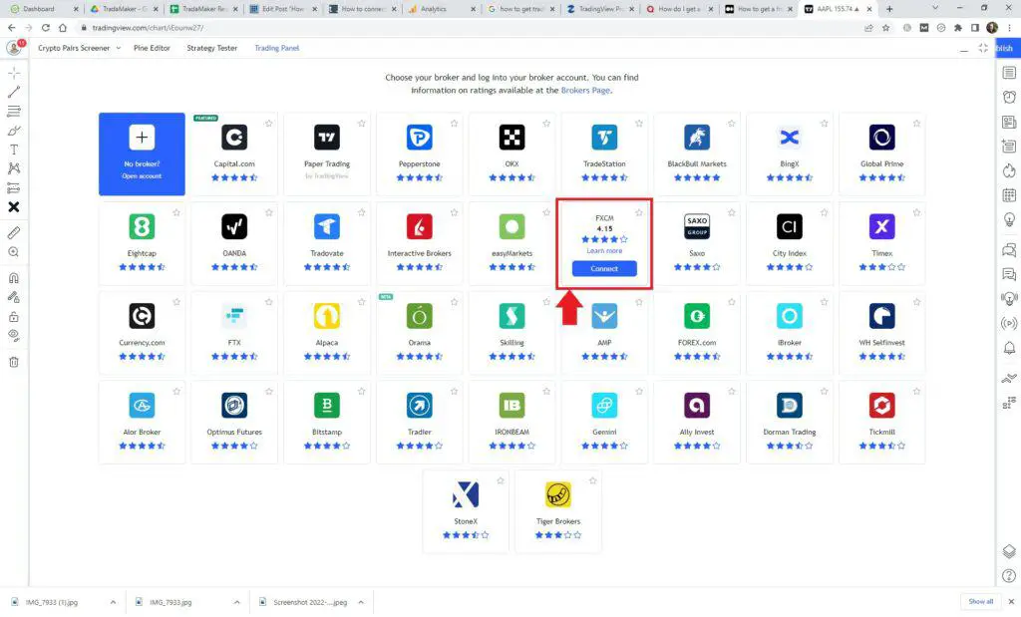The width and height of the screenshot is (1021, 617).
Task: Open the Pine Editor tab
Action: pos(152,48)
